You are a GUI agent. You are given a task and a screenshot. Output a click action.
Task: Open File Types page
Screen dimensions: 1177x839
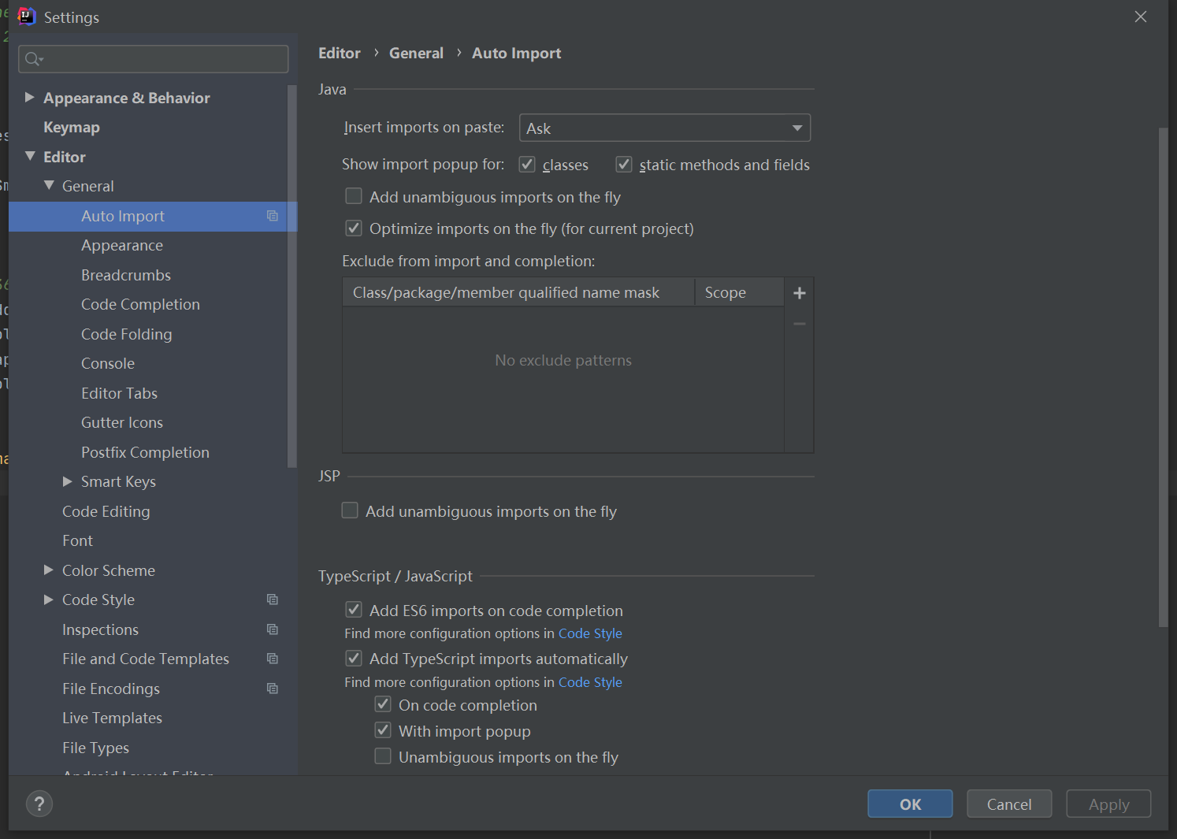[95, 748]
